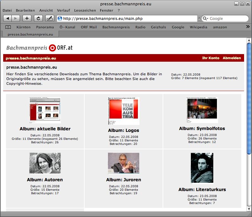
Task: Go forward with the forward arrow button
Action: [x=16, y=18]
